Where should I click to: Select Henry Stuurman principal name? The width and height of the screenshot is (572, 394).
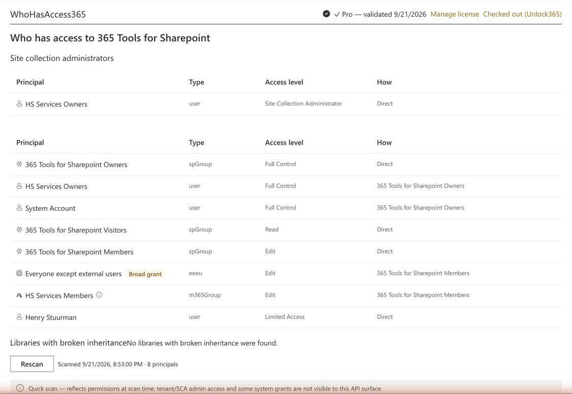[x=51, y=317]
